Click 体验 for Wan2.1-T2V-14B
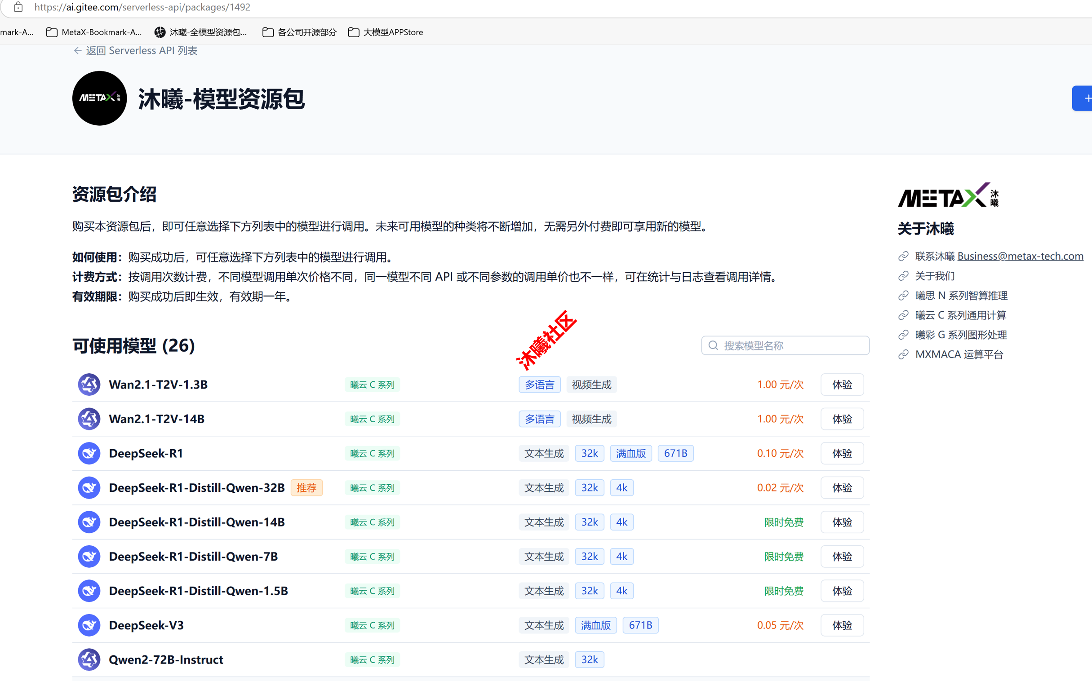 click(x=842, y=419)
